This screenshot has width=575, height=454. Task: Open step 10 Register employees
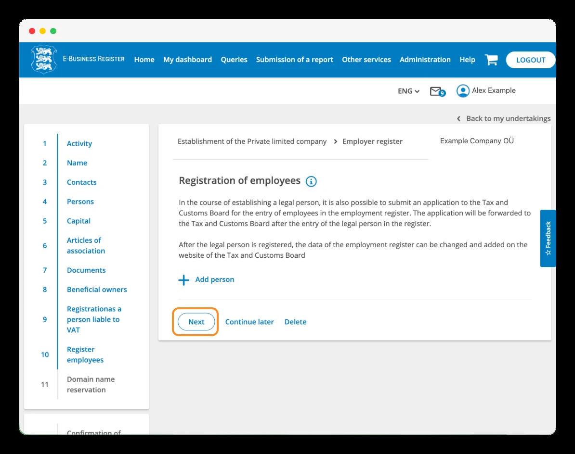tap(85, 354)
